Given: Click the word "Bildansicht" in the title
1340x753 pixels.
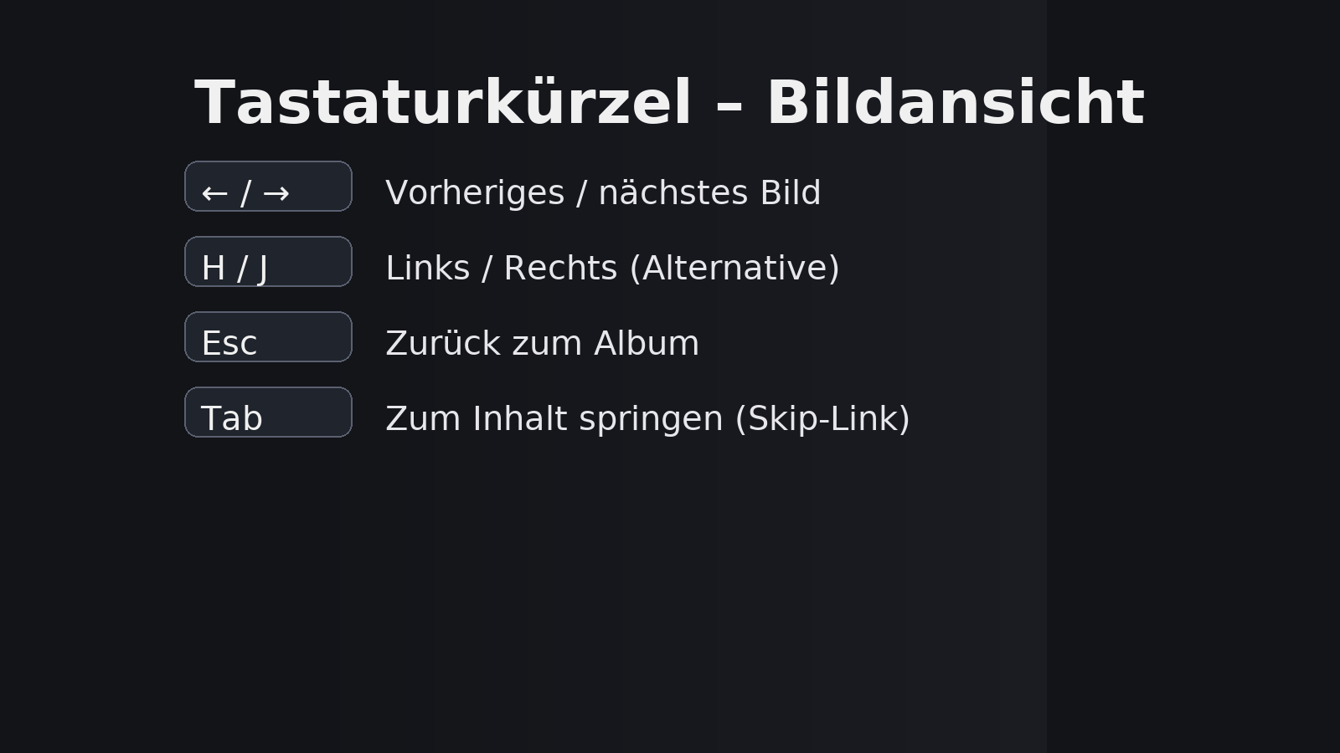Looking at the screenshot, I should pos(955,104).
